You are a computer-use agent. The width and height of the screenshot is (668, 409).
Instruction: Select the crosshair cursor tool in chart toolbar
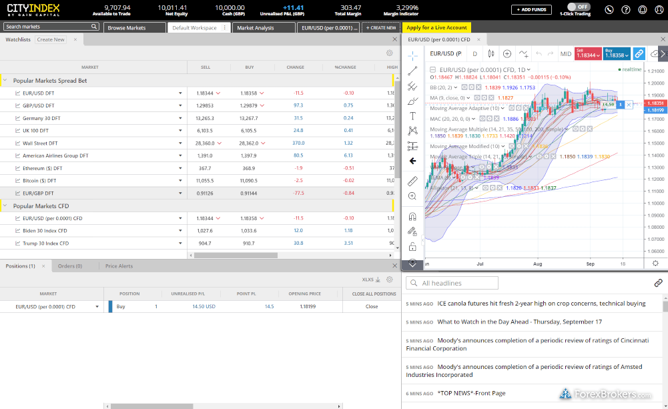click(x=412, y=55)
